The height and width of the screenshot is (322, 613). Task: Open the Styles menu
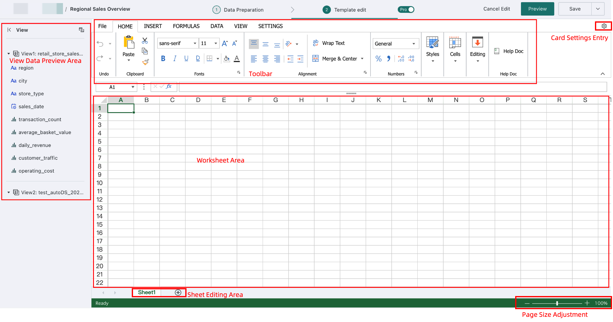point(433,49)
